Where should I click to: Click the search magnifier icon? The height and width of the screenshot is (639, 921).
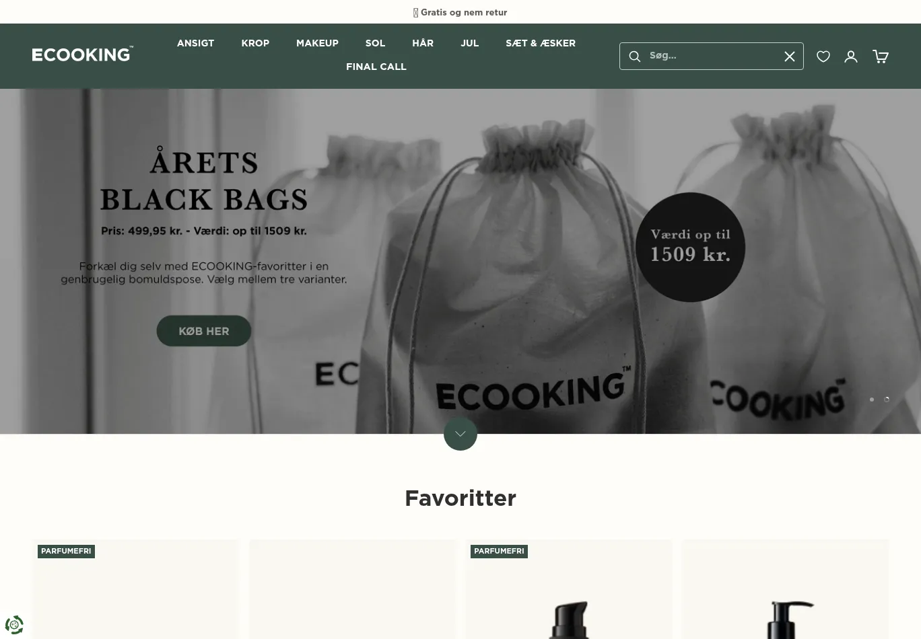pos(634,57)
